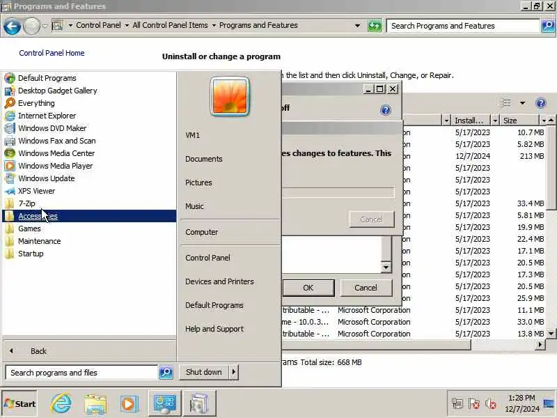Click the taskbar clock showing 1:28 PM
This screenshot has height=418, width=557.
pyautogui.click(x=521, y=403)
